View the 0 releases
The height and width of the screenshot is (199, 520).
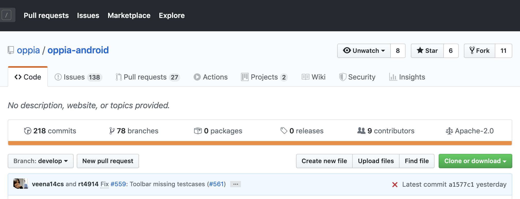[x=302, y=131]
